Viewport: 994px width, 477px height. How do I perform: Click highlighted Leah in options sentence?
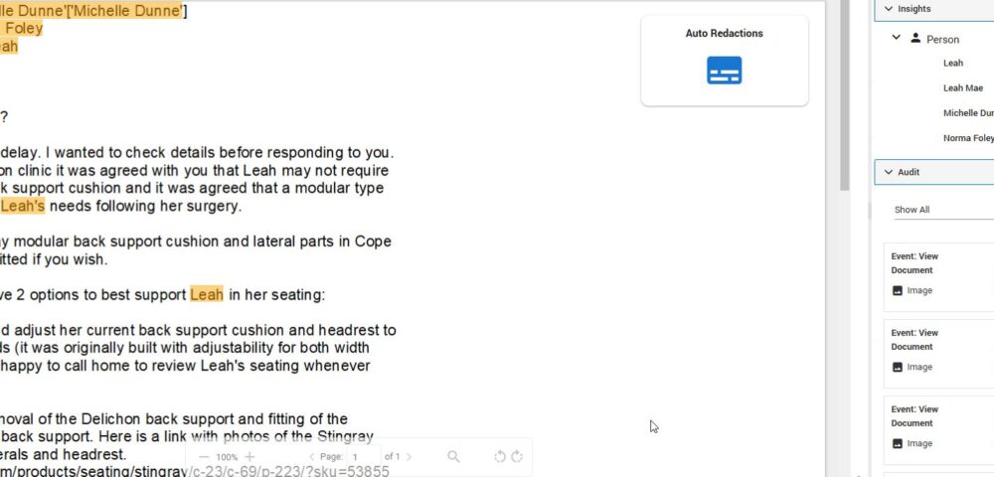(207, 295)
